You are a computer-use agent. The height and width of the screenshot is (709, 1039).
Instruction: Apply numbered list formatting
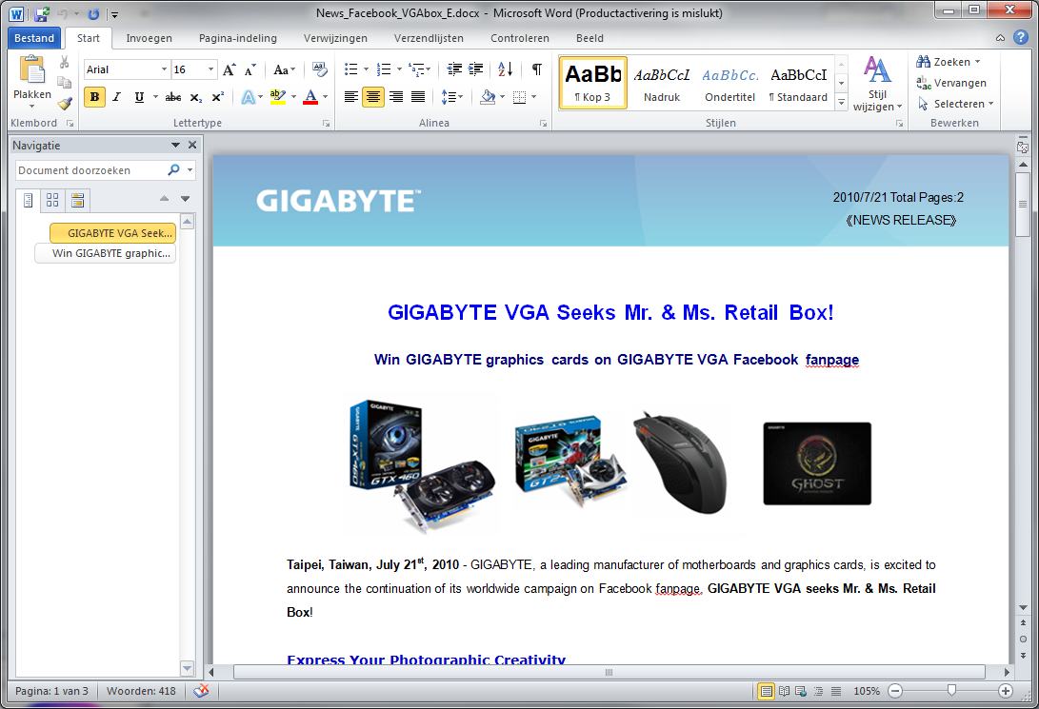[x=384, y=69]
